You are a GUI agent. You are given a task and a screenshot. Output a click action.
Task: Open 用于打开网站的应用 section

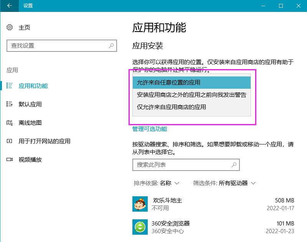tap(45, 141)
